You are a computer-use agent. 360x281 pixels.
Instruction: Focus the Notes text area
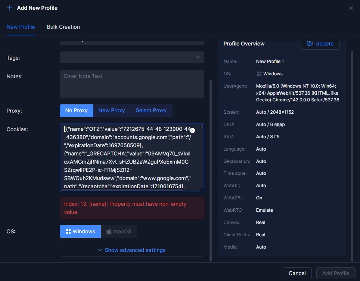132,84
